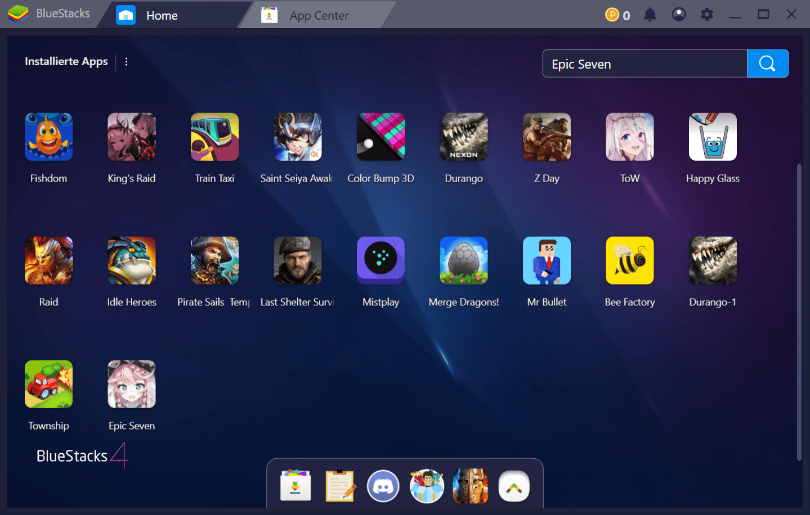This screenshot has height=515, width=810.
Task: Click the search magnifier button
Action: pyautogui.click(x=768, y=64)
